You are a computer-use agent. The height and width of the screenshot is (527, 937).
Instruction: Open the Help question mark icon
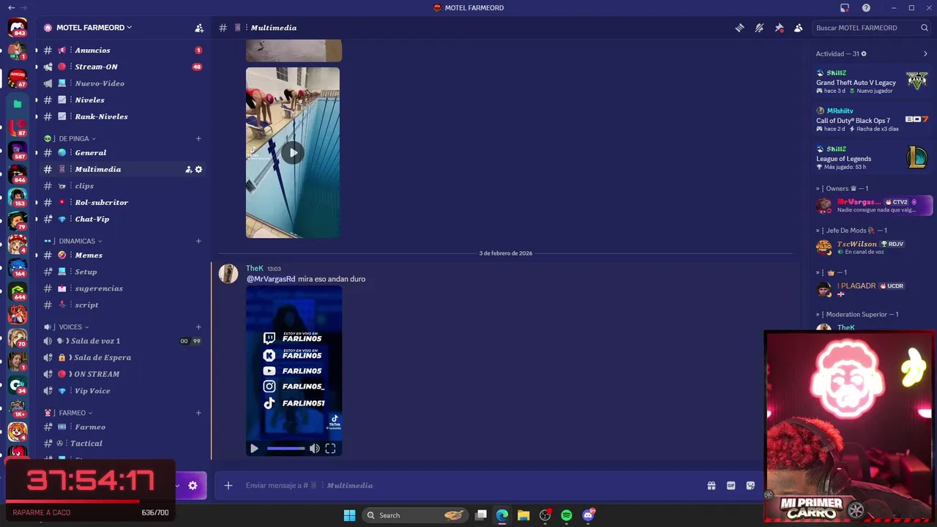pyautogui.click(x=866, y=8)
